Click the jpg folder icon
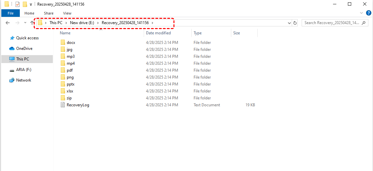The image size is (373, 171). tap(63, 50)
